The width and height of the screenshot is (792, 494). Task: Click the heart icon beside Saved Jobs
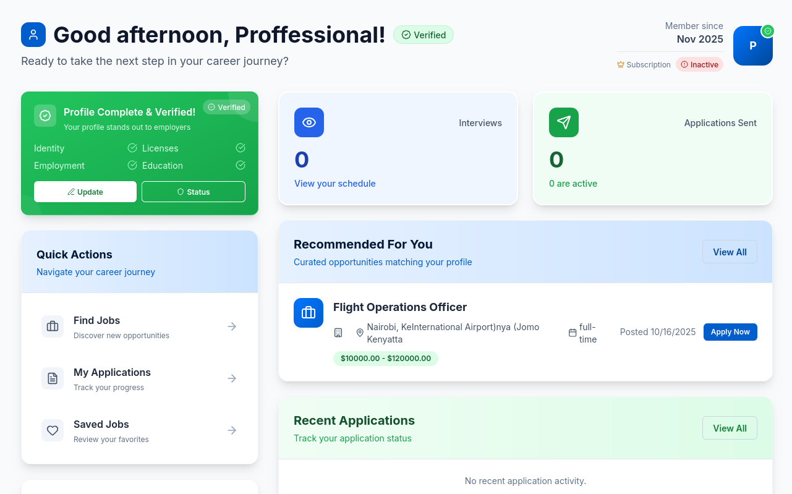(52, 430)
